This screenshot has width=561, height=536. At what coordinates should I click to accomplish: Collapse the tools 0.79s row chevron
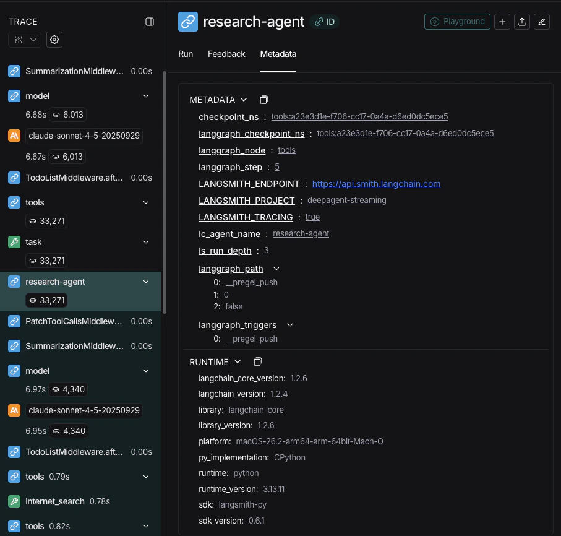pyautogui.click(x=146, y=477)
